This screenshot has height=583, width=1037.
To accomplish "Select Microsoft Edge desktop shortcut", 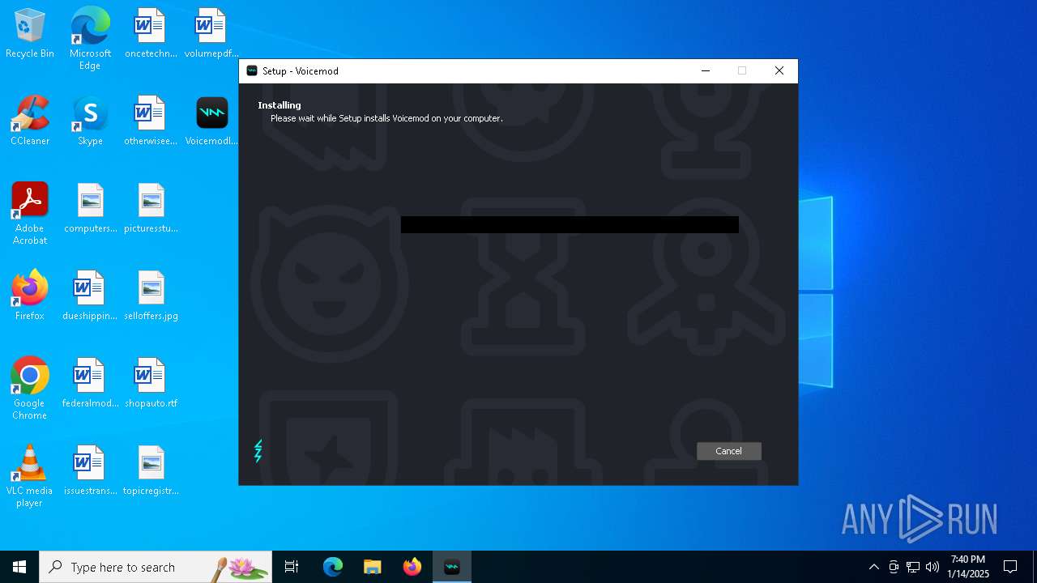I will pos(90,38).
